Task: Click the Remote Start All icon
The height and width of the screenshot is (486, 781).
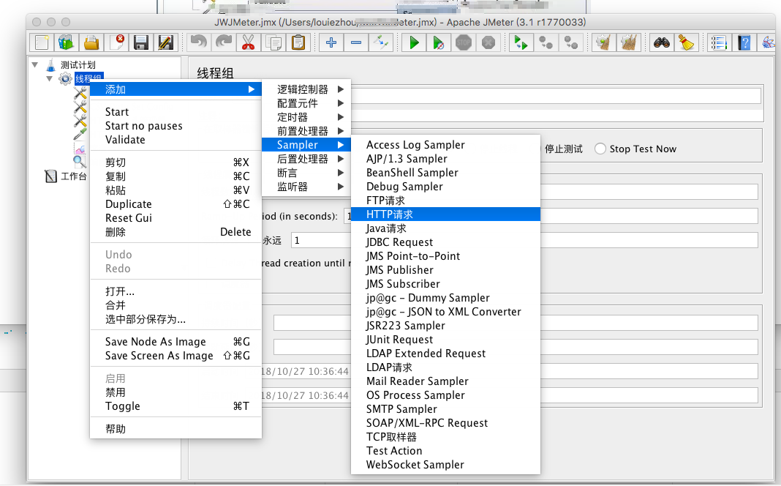Action: tap(521, 43)
